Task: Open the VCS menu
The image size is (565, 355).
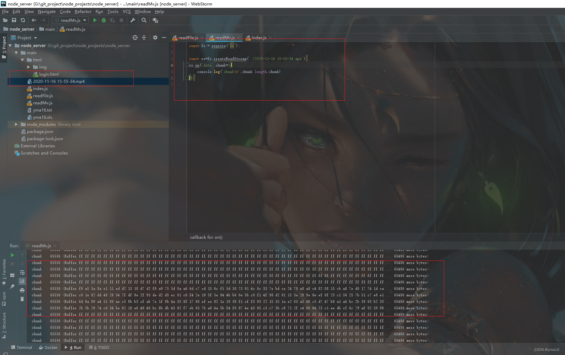Action: click(x=127, y=12)
